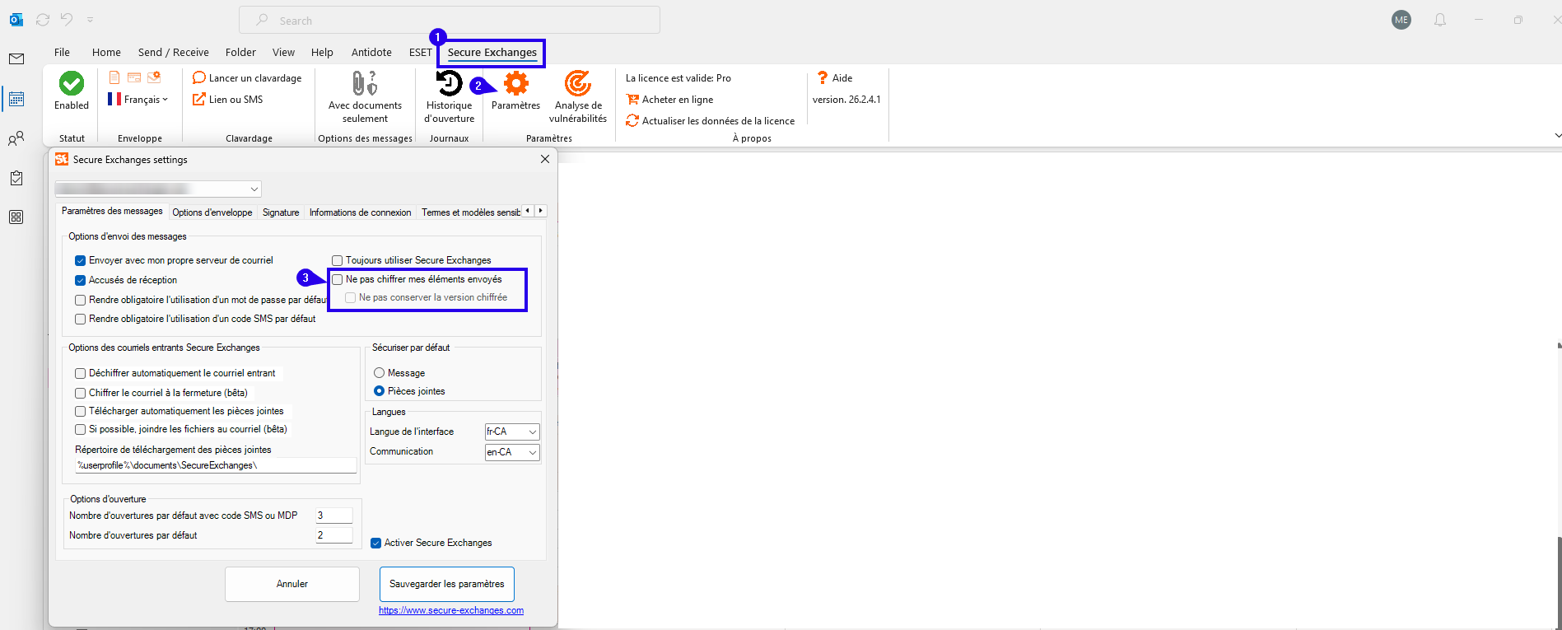
Task: Refresh Actualiser les données de la licence
Action: coord(710,121)
